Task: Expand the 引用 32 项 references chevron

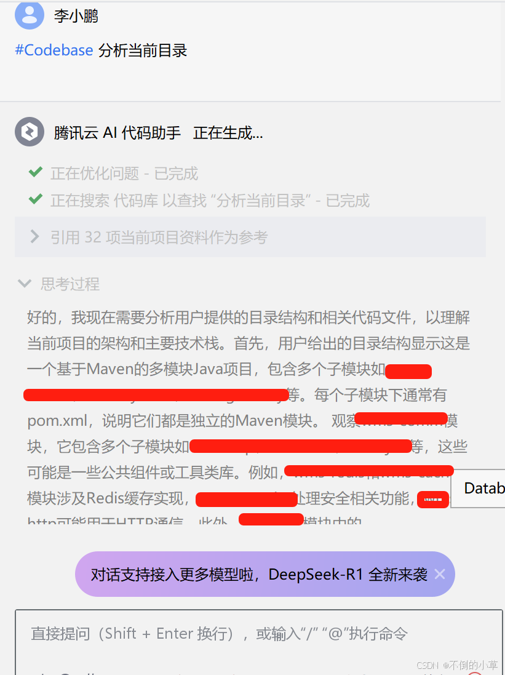Action: click(34, 236)
